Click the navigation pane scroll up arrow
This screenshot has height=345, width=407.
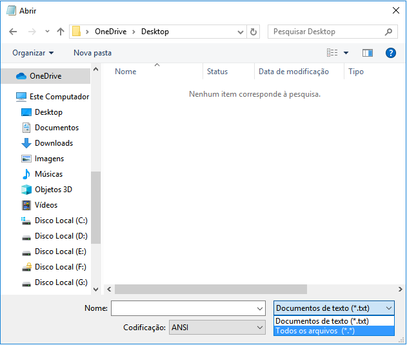click(x=95, y=69)
